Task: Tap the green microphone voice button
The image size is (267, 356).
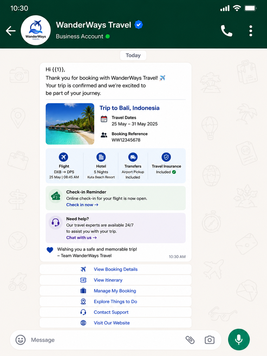Action: (239, 340)
